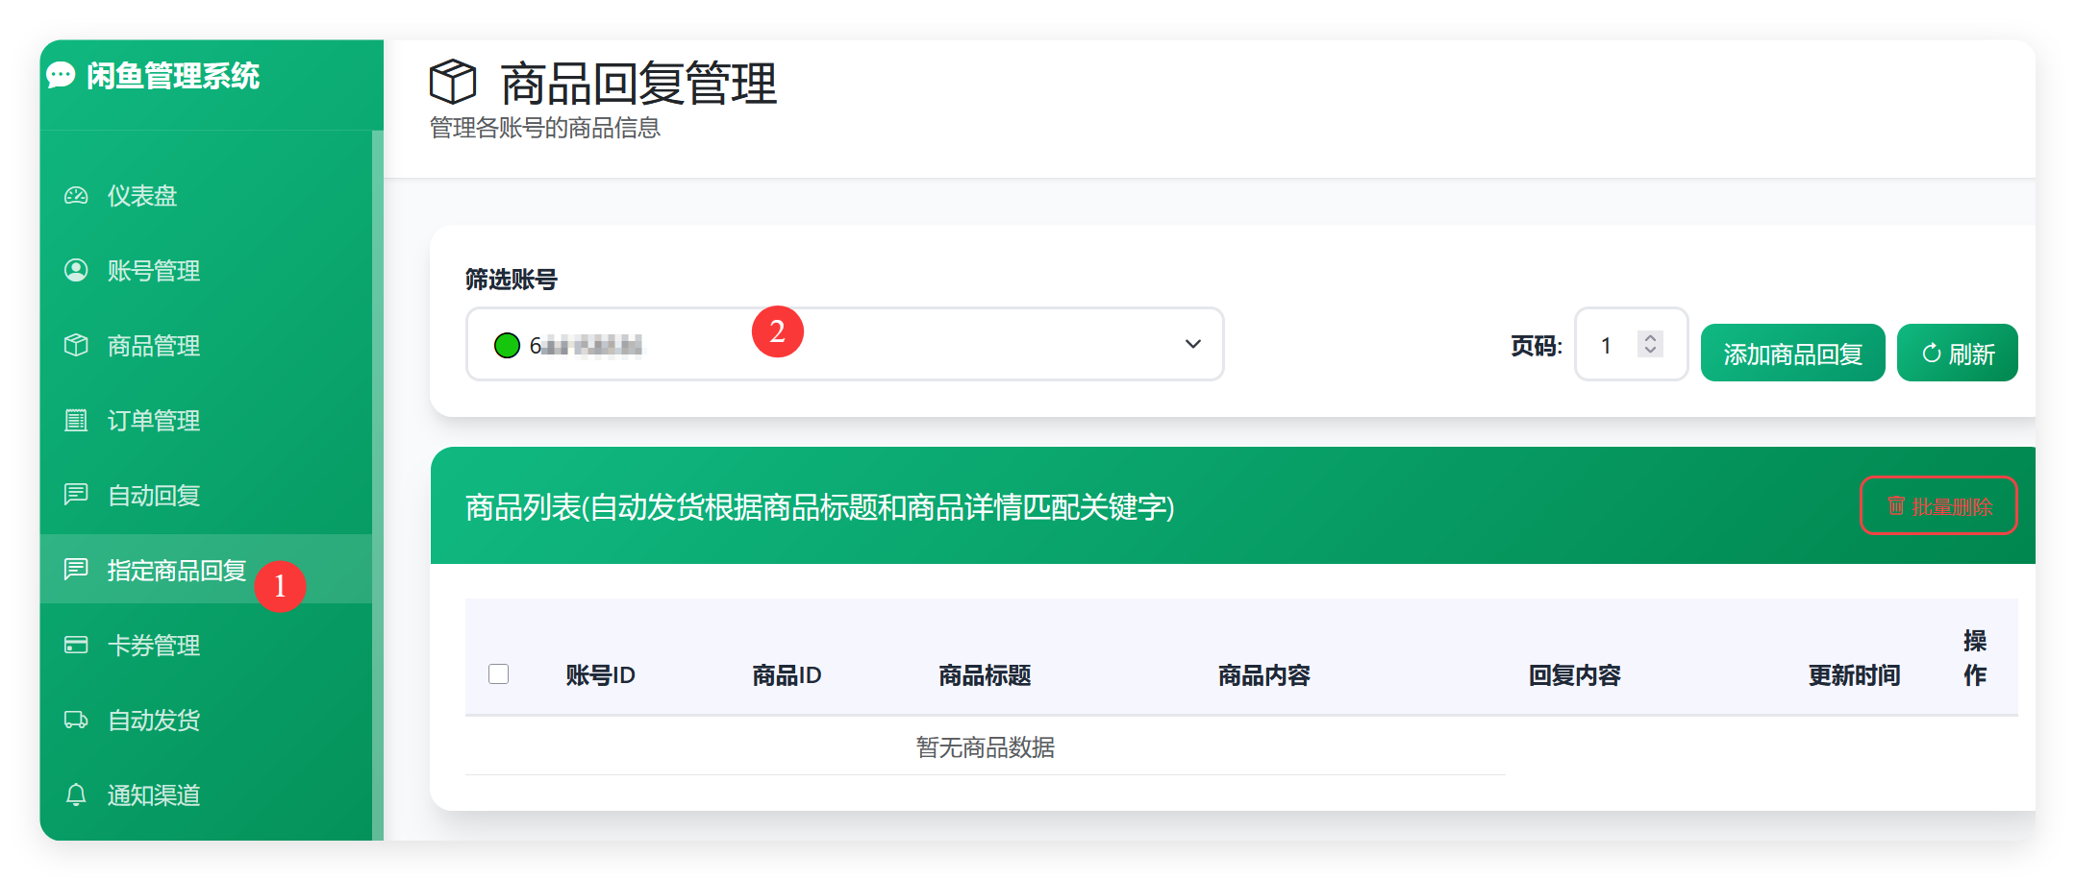
Task: Expand account filter using chevron arrow
Action: (x=1192, y=344)
